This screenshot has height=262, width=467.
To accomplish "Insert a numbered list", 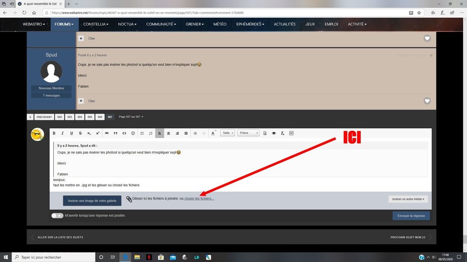I will point(151,133).
